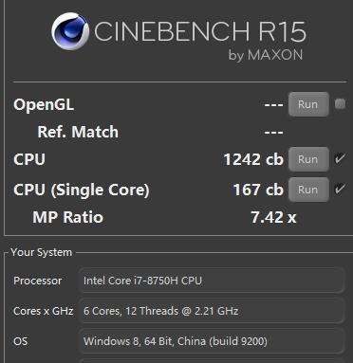353x363 pixels.
Task: Click the 167 cb single core score
Action: (258, 190)
